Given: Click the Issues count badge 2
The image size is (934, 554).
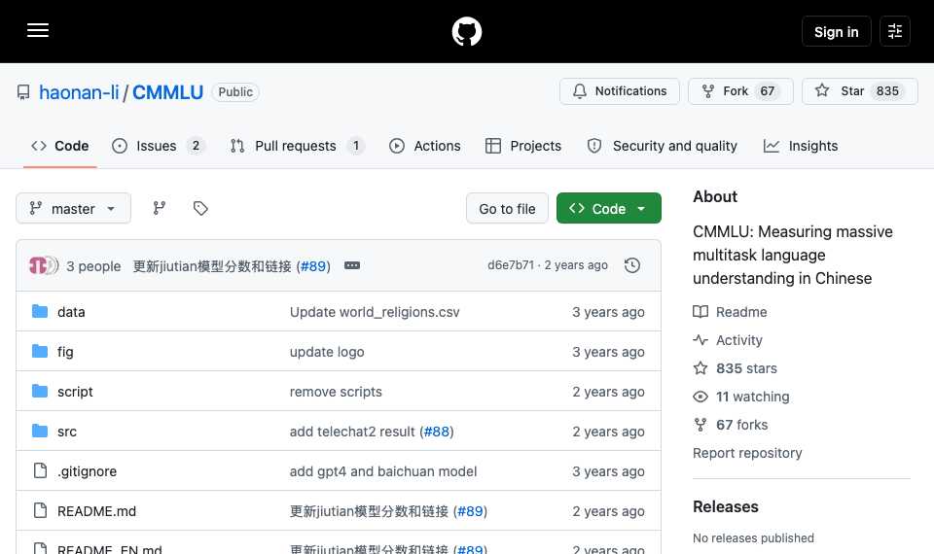Looking at the screenshot, I should tap(196, 146).
